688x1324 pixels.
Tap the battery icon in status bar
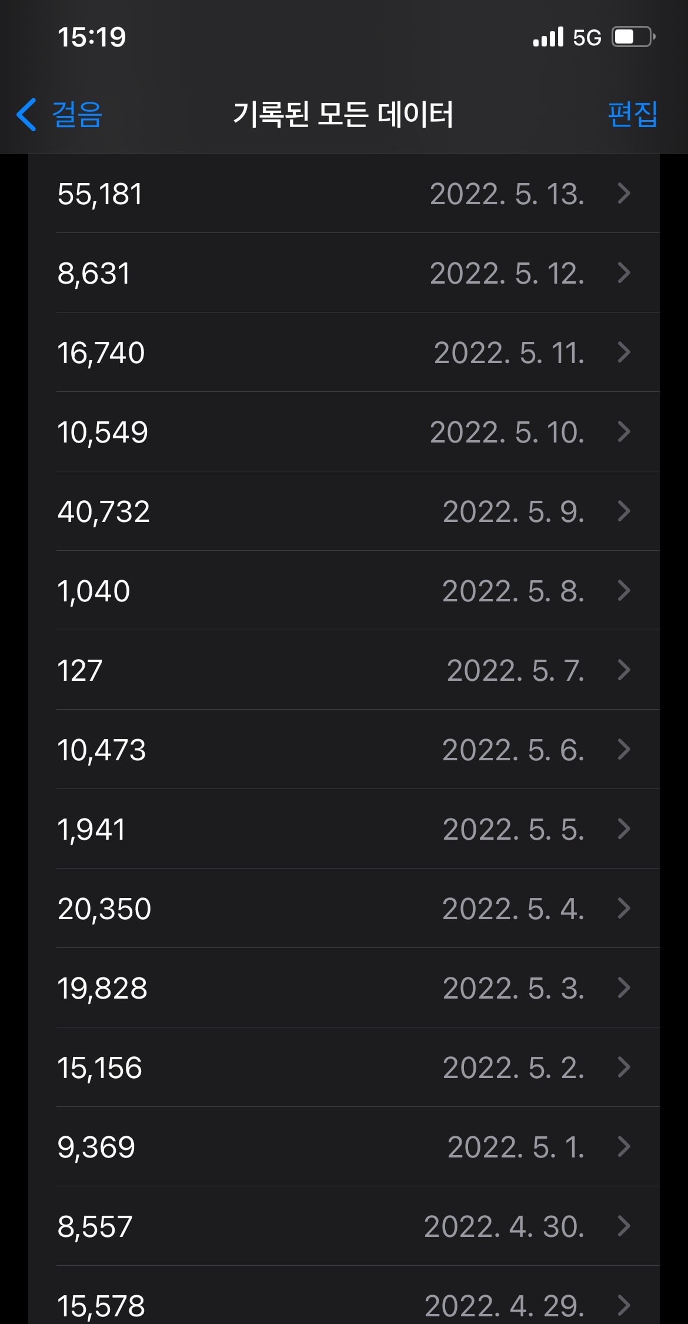[633, 37]
